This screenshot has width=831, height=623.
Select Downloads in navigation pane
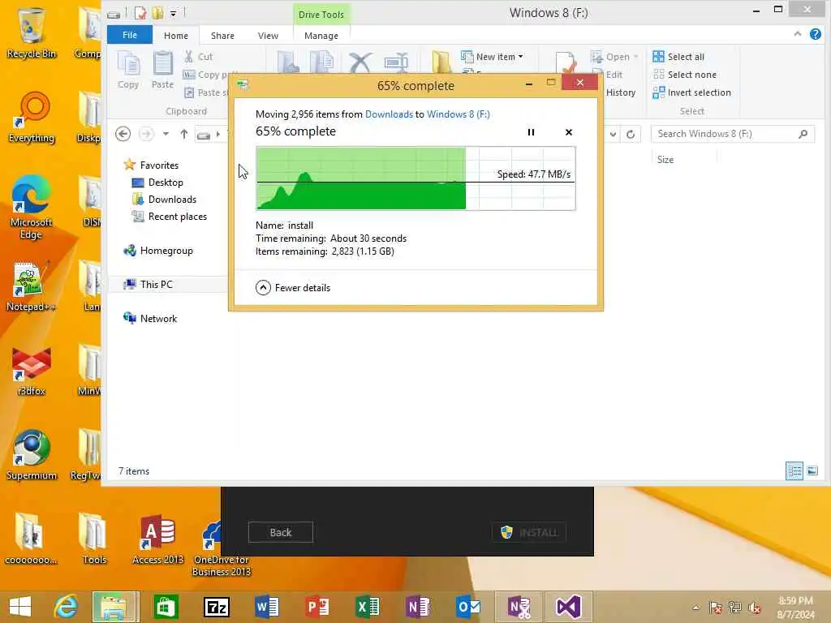[x=164, y=200]
